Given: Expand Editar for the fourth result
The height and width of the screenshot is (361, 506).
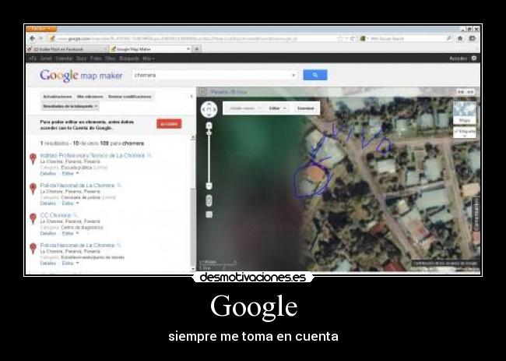Looking at the screenshot, I should click(70, 264).
